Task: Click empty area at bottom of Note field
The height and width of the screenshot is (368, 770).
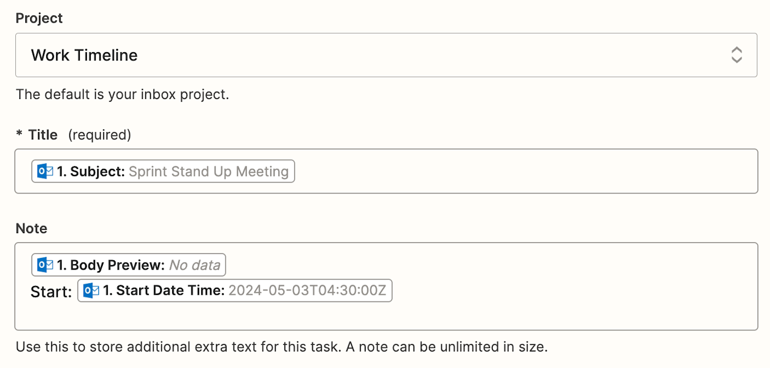Action: (x=385, y=317)
